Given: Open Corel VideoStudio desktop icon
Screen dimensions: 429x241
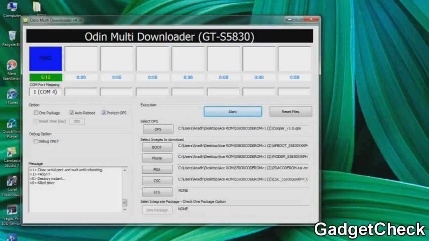Looking at the screenshot, I should [x=11, y=186].
